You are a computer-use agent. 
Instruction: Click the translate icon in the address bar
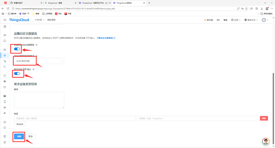242,9
